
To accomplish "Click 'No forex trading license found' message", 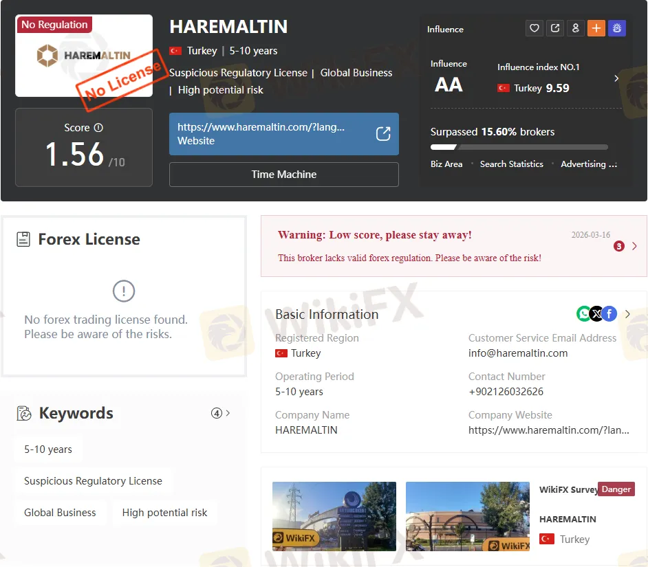I will pos(106,326).
